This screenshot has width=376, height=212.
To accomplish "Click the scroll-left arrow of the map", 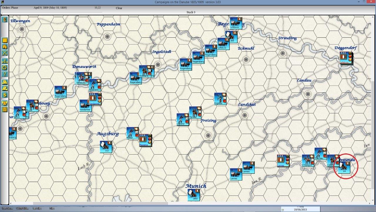I will point(11,203).
